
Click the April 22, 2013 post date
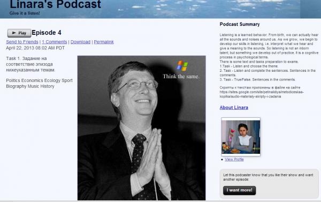click(35, 48)
